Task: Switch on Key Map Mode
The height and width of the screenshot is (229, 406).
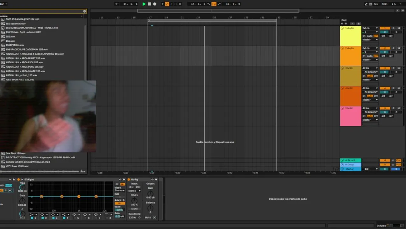Action: point(376,4)
